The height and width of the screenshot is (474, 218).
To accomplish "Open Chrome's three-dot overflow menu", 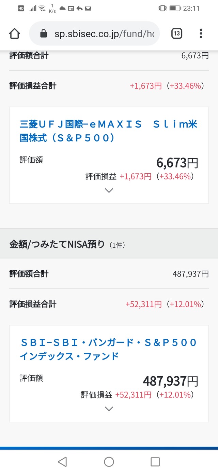I will coord(201,33).
